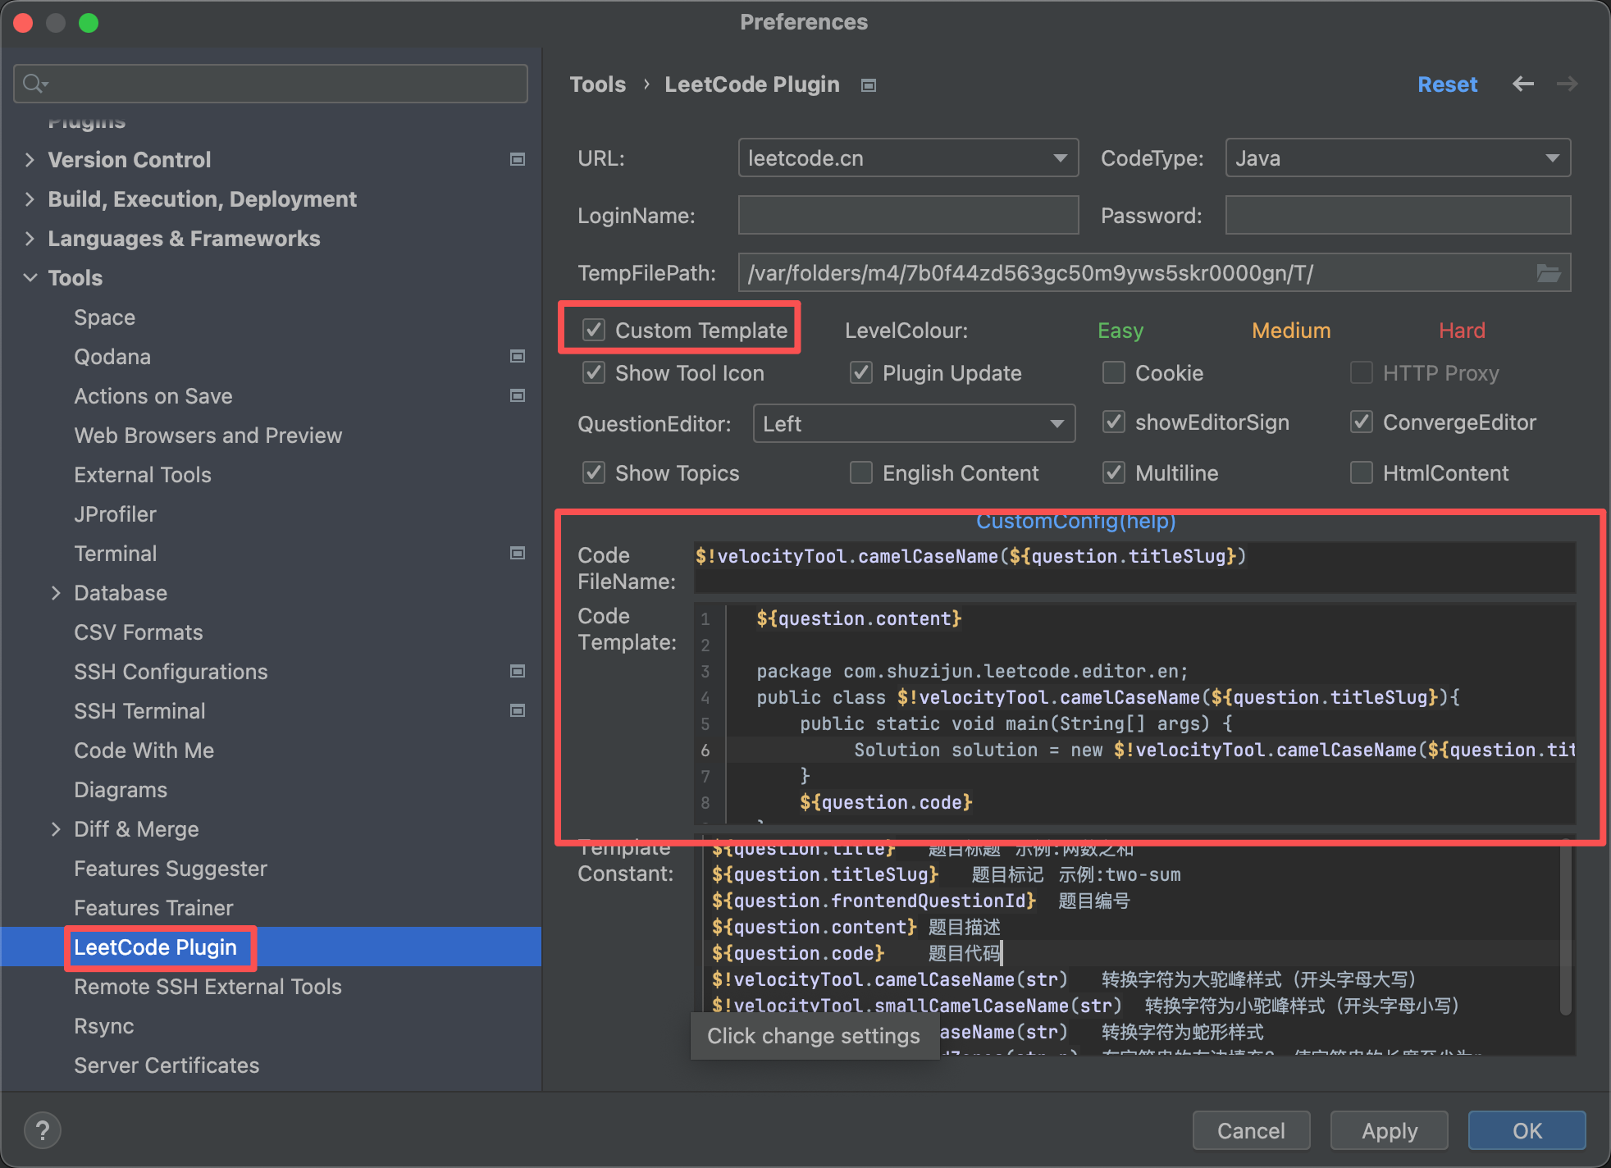Confirm with the OK button
This screenshot has height=1168, width=1611.
1527,1130
